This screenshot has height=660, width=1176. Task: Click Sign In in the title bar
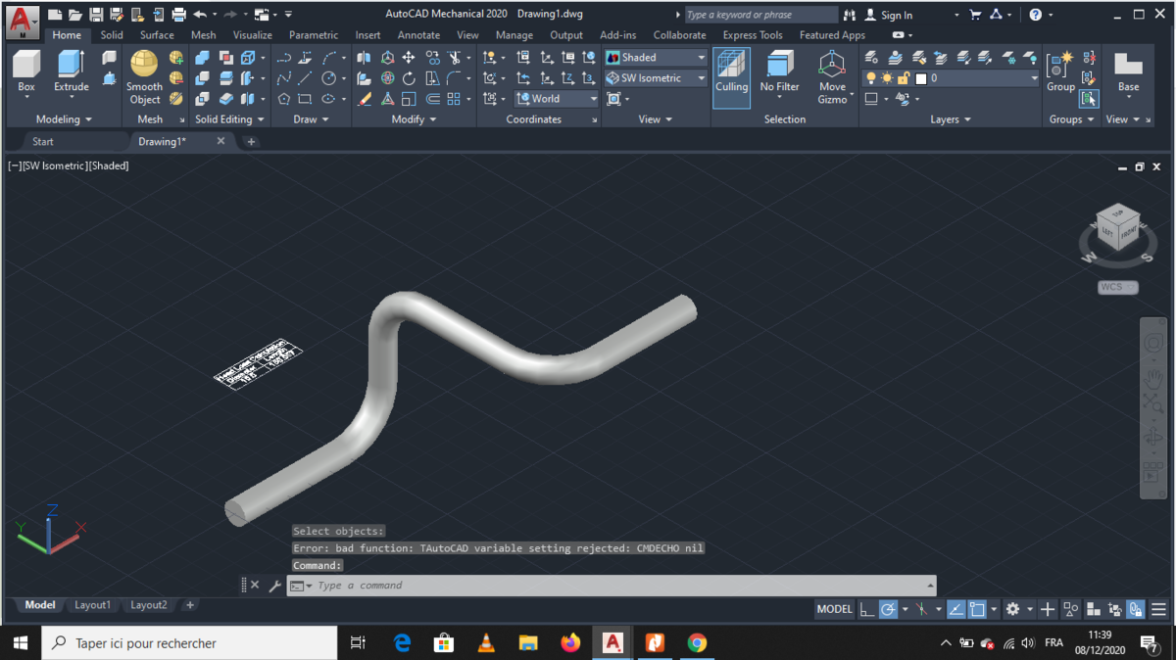pos(896,15)
